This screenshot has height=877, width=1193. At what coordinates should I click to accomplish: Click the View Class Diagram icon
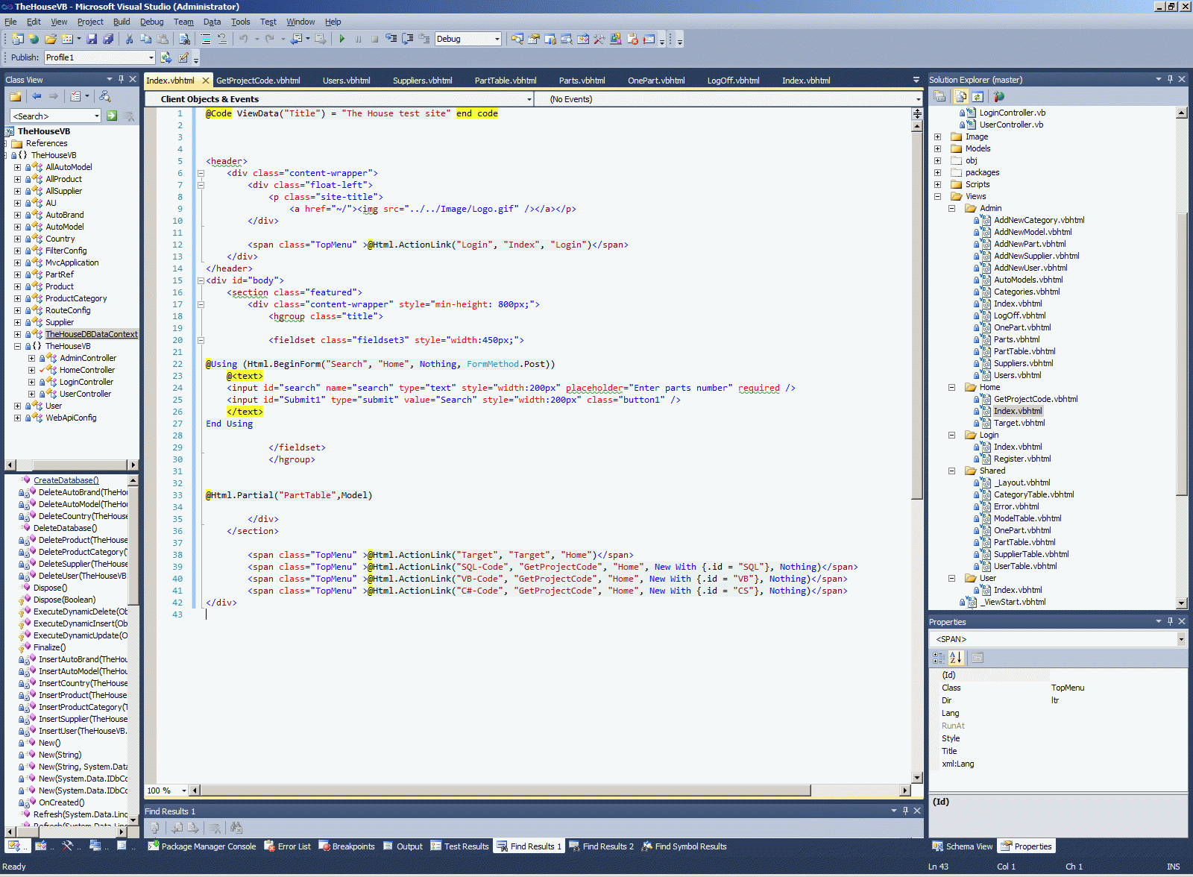(x=105, y=96)
